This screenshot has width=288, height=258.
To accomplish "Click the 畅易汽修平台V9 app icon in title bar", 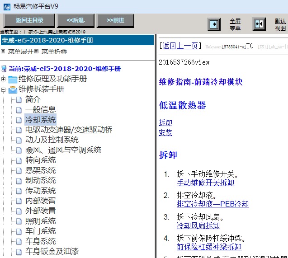I will coord(7,7).
